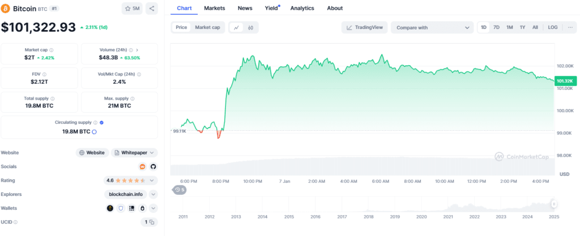Viewport: 580px width, 236px height.
Task: Open the TradingView button
Action: [x=365, y=27]
